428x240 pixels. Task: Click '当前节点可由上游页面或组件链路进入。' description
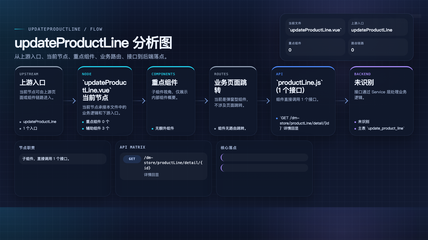37,95
